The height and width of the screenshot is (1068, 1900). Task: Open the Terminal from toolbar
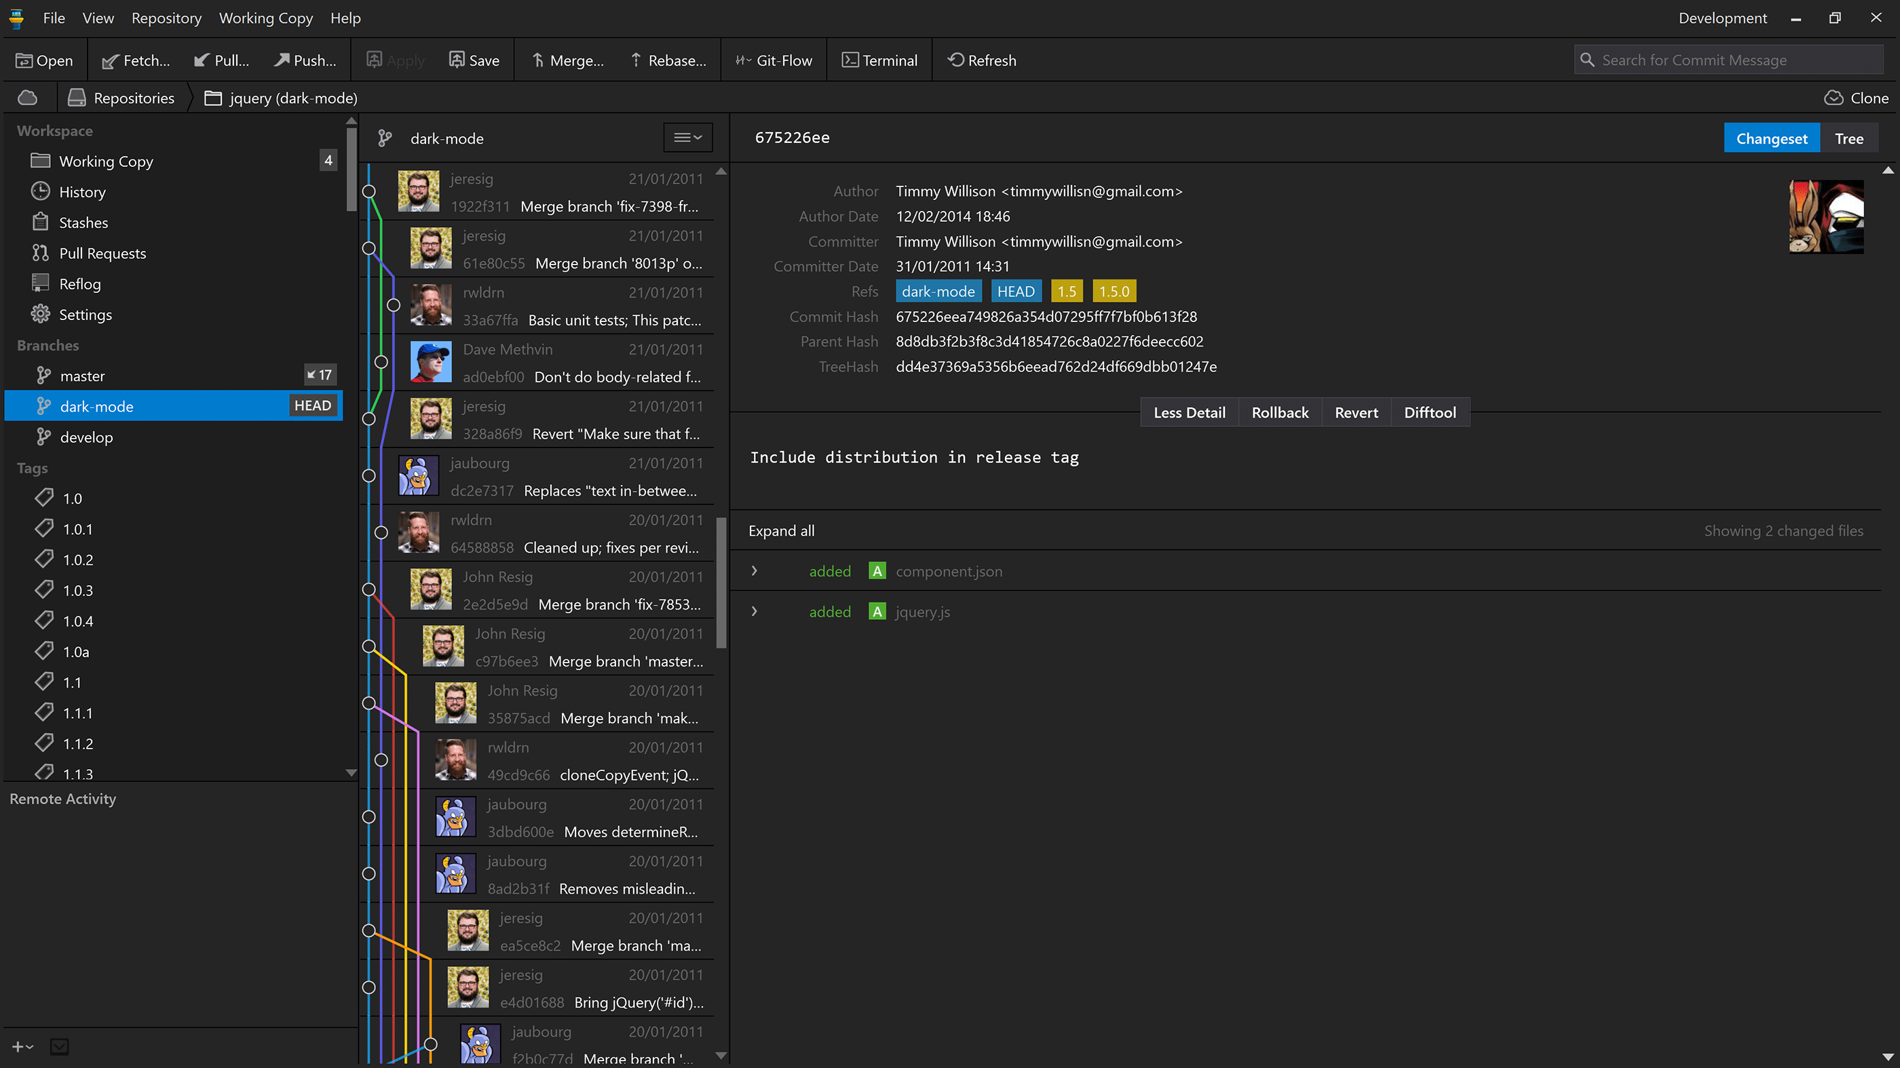880,60
